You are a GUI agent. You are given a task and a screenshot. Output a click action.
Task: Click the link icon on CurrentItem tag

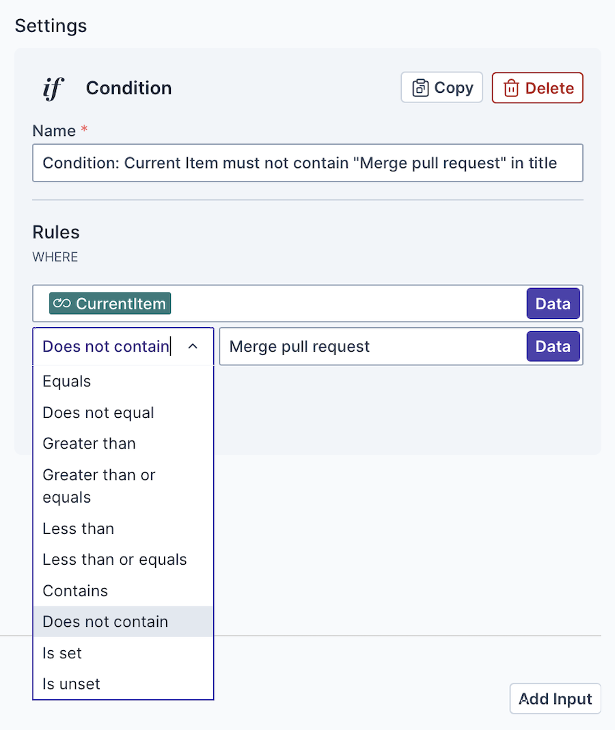(x=61, y=304)
